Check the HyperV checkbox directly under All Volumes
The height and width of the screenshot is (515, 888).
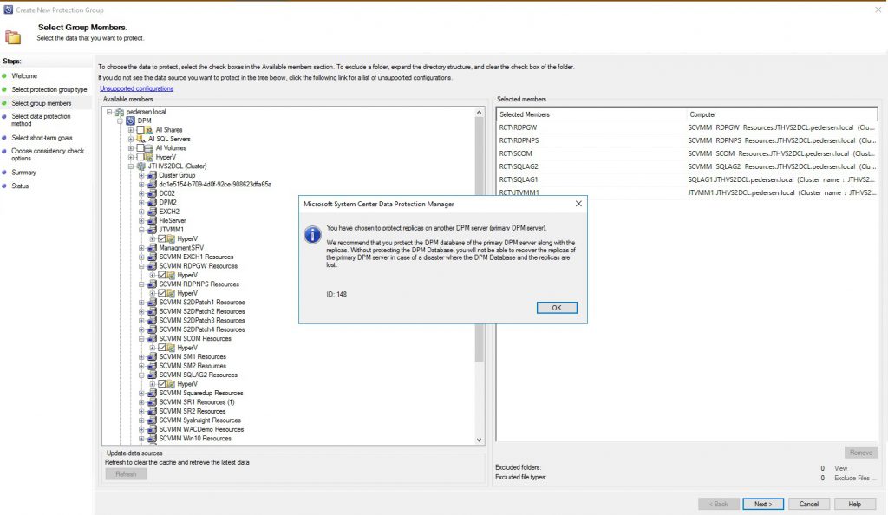point(140,157)
